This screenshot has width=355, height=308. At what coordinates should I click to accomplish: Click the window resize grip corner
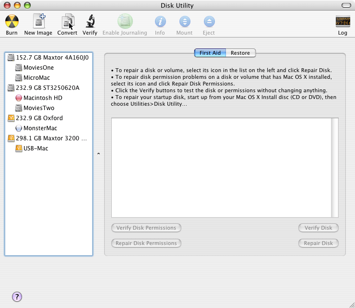click(352, 305)
